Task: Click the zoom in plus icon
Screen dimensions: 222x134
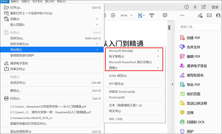Action: [x=113, y=15]
